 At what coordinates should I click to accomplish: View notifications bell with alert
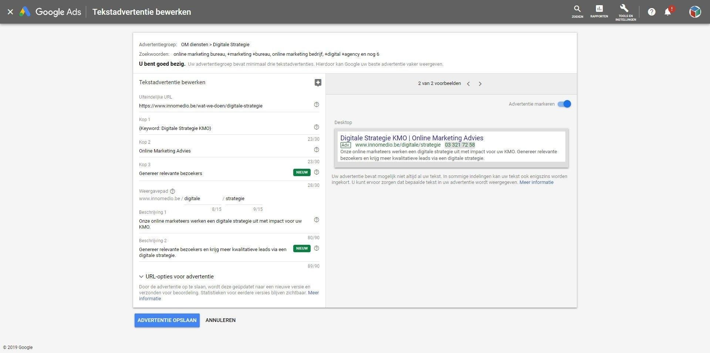[669, 11]
